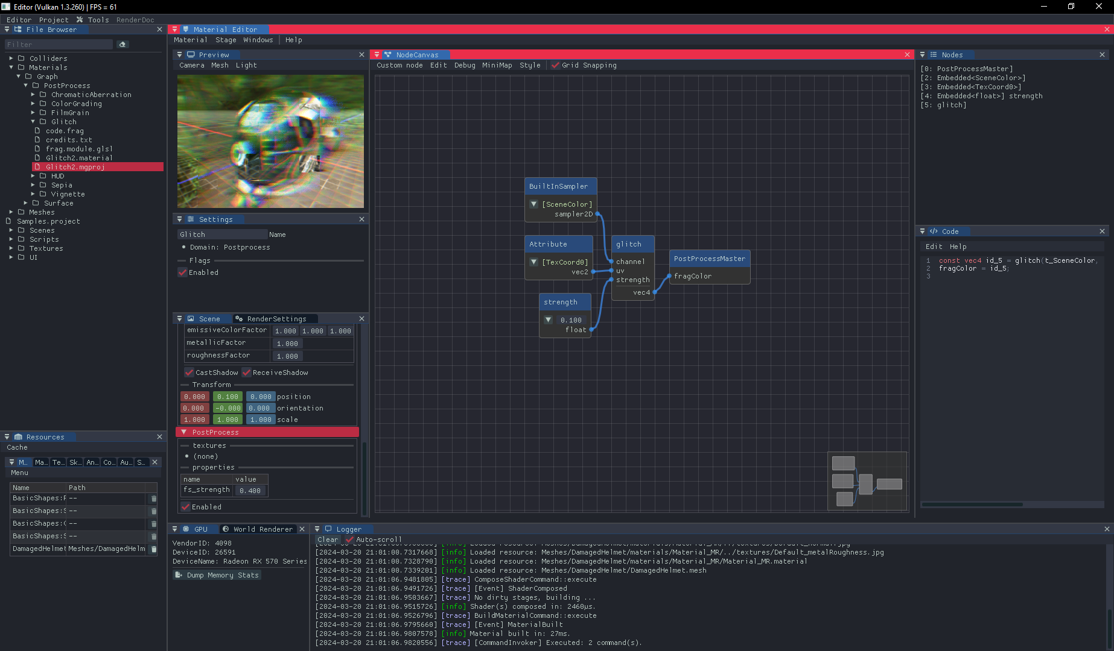Click the cloud icon next to Filter
This screenshot has height=651, width=1114.
coord(123,45)
